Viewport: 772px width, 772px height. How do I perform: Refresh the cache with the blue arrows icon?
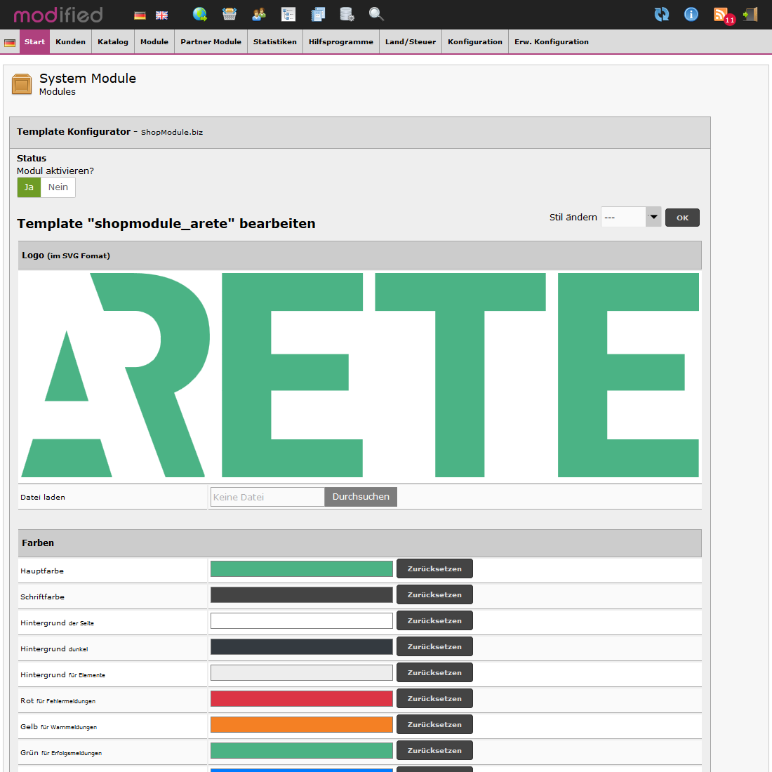[x=661, y=14]
